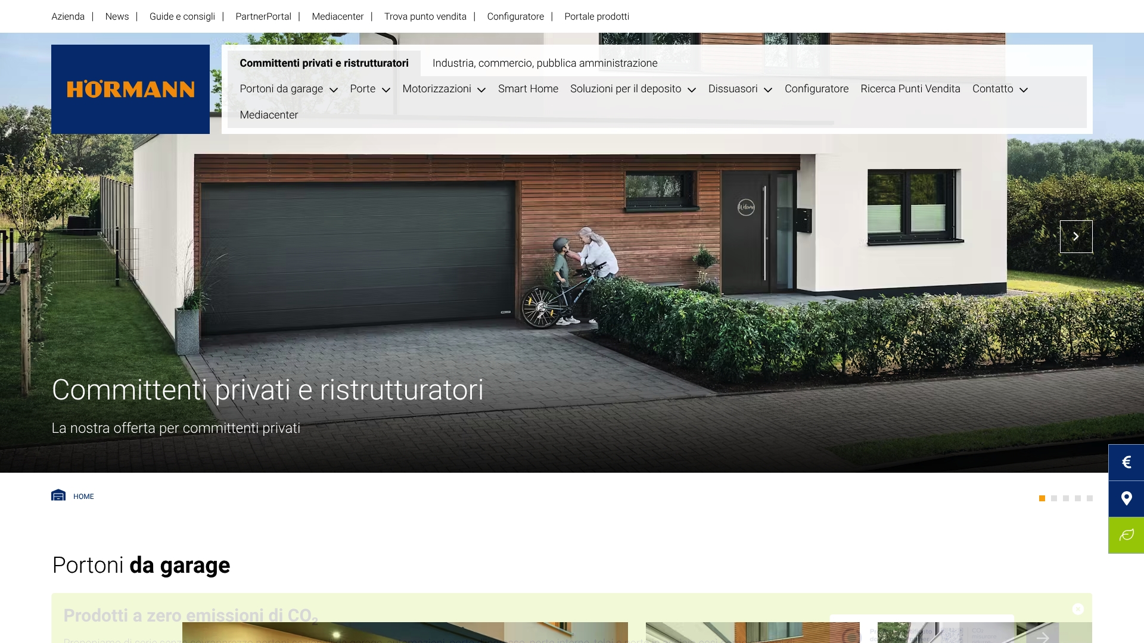1144x643 pixels.
Task: Expand the Portoni da garage dropdown
Action: [288, 89]
